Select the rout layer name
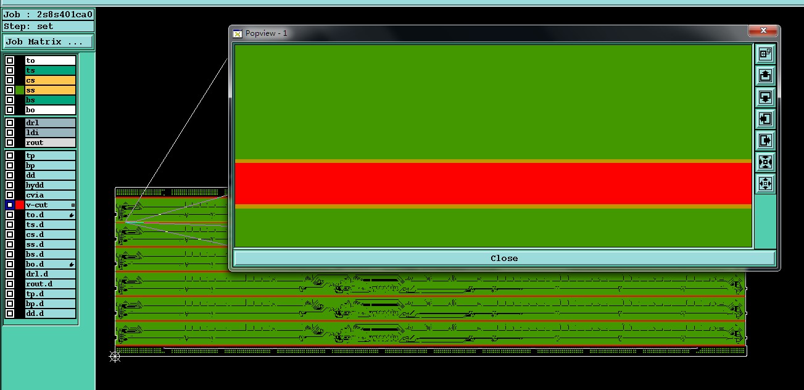This screenshot has height=390, width=804. [x=51, y=143]
